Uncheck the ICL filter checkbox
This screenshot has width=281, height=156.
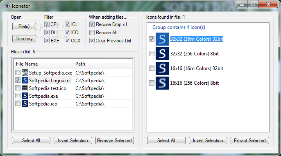[67, 24]
